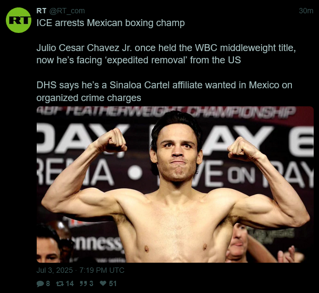Click the 7:19 PM UTC time text
This screenshot has width=319, height=293.
tap(102, 270)
